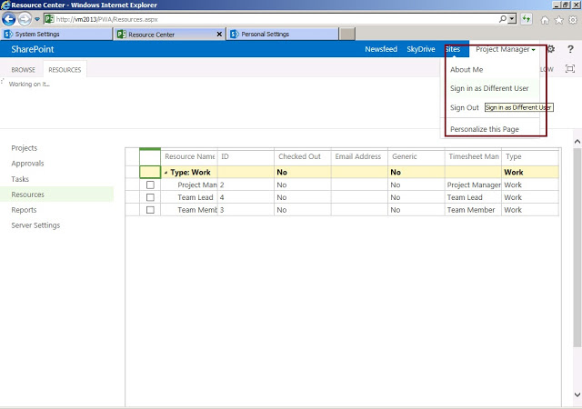Open Server Settings in the left navigation

click(x=36, y=225)
